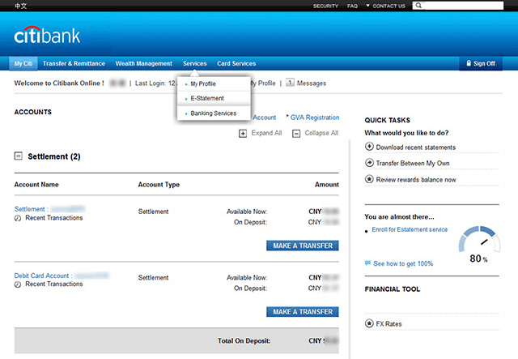Collapse the Settlement (2) accounts section
Viewport: 518px width, 359px height.
pyautogui.click(x=18, y=156)
